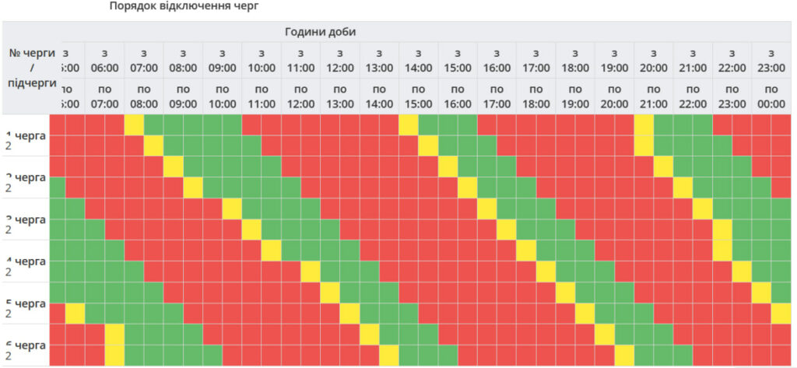Click the "з 10:00" hour header

click(x=262, y=61)
